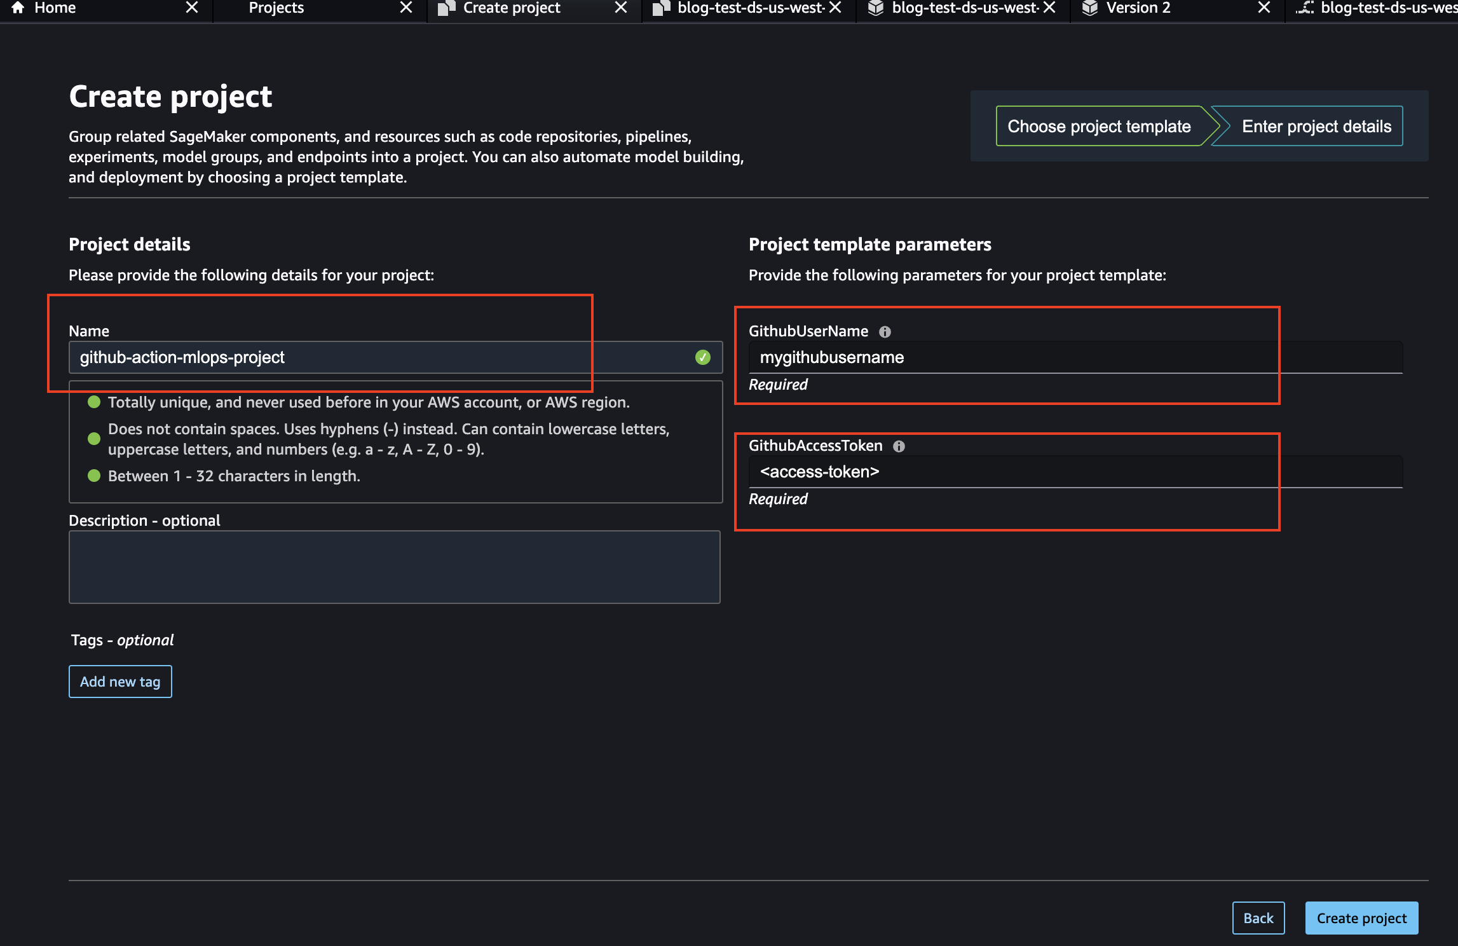This screenshot has width=1458, height=946.
Task: Close the Version 2 tab
Action: pyautogui.click(x=1264, y=8)
